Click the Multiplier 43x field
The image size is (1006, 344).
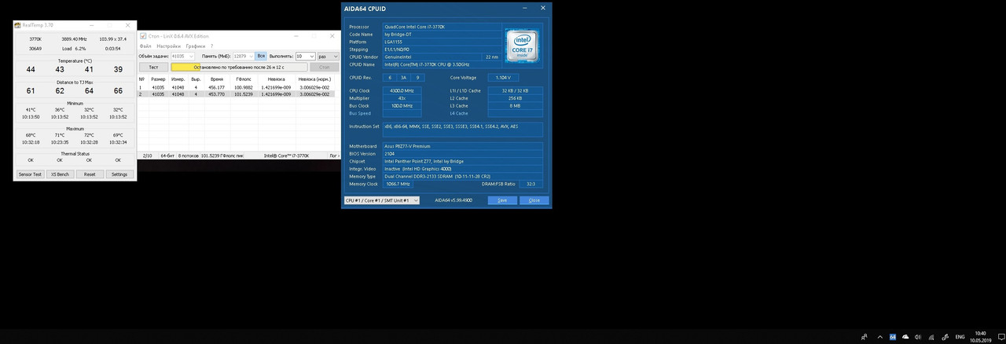402,98
